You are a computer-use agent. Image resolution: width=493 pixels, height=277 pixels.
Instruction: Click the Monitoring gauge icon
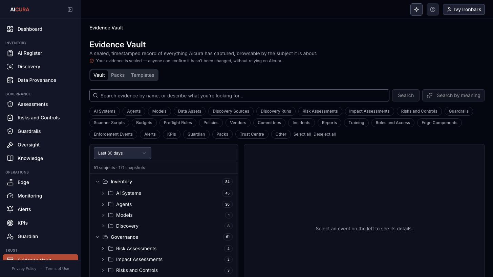point(10,196)
